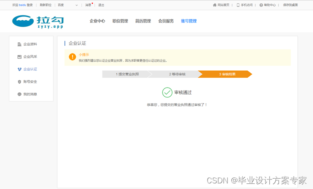The width and height of the screenshot is (313, 189).
Task: Select 我的消息 in the sidebar
Action: coord(30,94)
